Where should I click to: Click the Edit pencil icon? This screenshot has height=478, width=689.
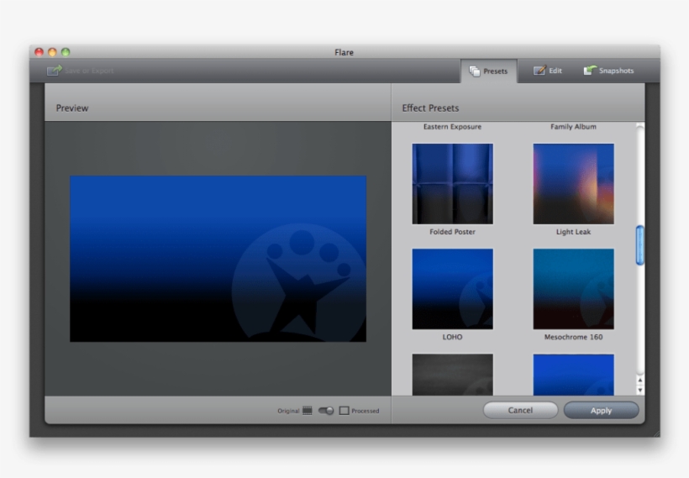pyautogui.click(x=539, y=71)
